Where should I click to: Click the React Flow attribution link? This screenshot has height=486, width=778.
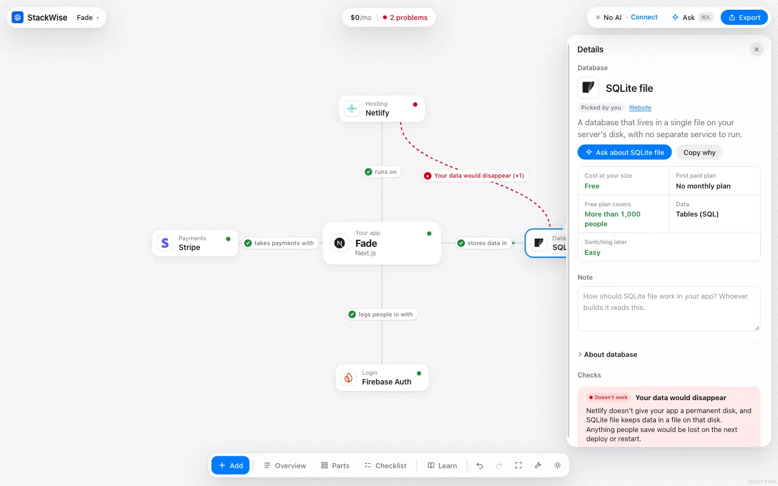point(762,481)
